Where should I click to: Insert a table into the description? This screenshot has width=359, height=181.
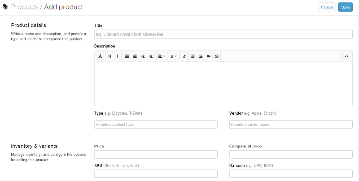coord(193,56)
